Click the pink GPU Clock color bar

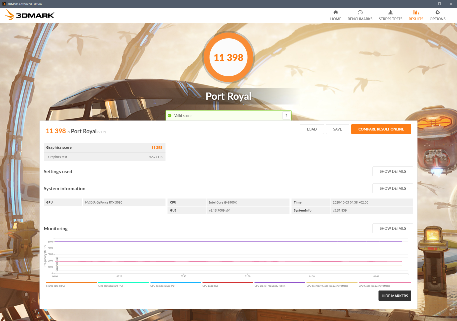384,283
